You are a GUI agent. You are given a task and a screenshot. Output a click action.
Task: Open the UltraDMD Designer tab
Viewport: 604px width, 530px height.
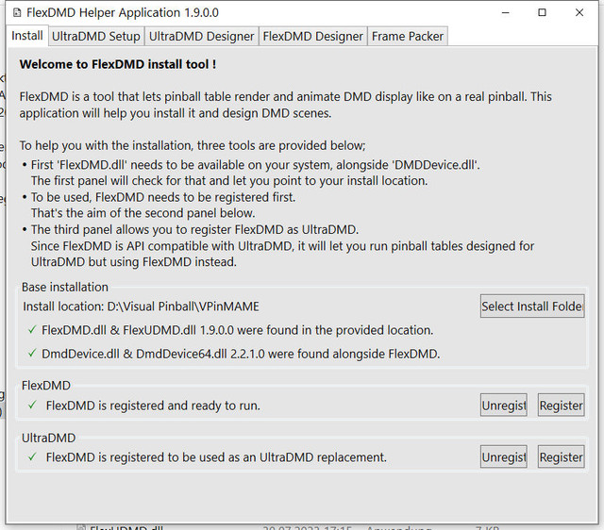[x=201, y=36]
